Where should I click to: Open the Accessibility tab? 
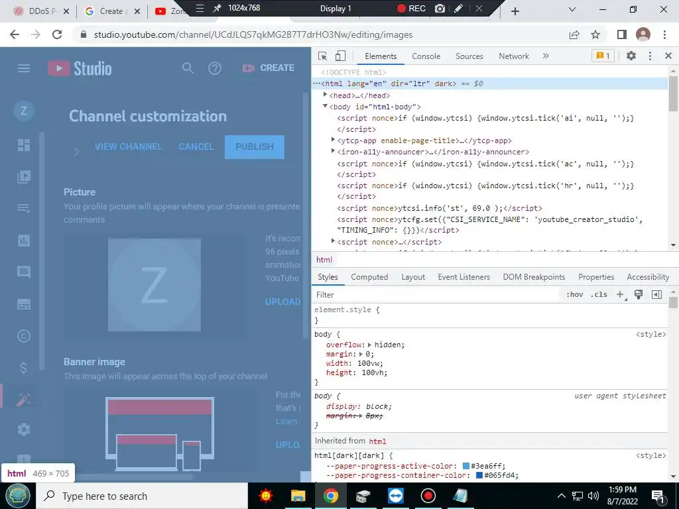pyautogui.click(x=648, y=277)
